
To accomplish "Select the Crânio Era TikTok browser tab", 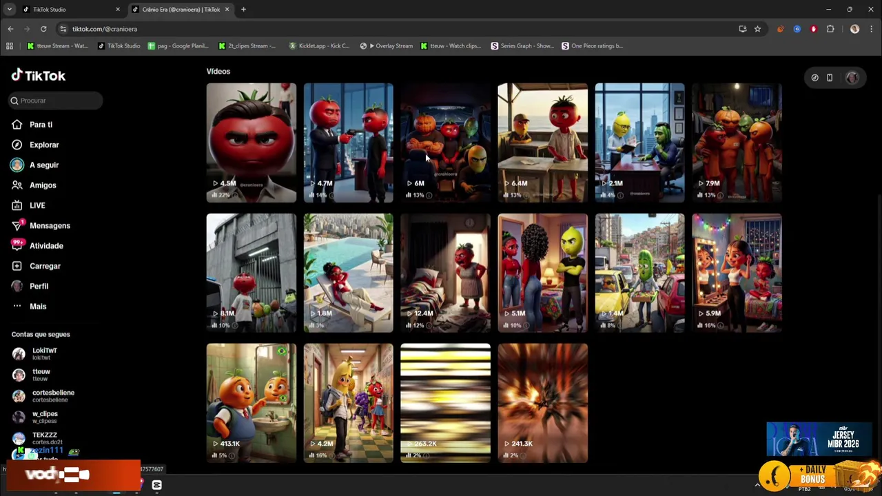I will tap(181, 10).
